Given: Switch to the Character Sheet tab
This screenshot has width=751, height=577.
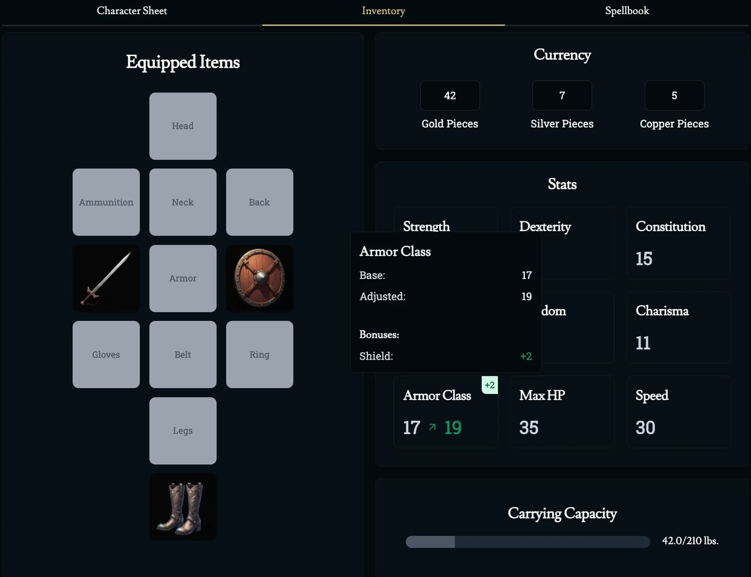Looking at the screenshot, I should tap(132, 11).
